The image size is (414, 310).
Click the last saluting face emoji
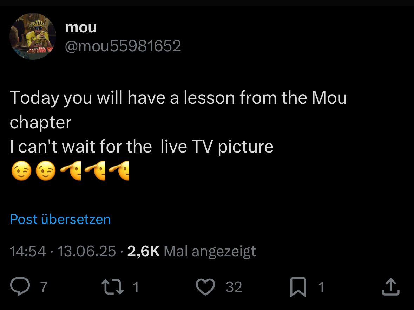point(119,171)
